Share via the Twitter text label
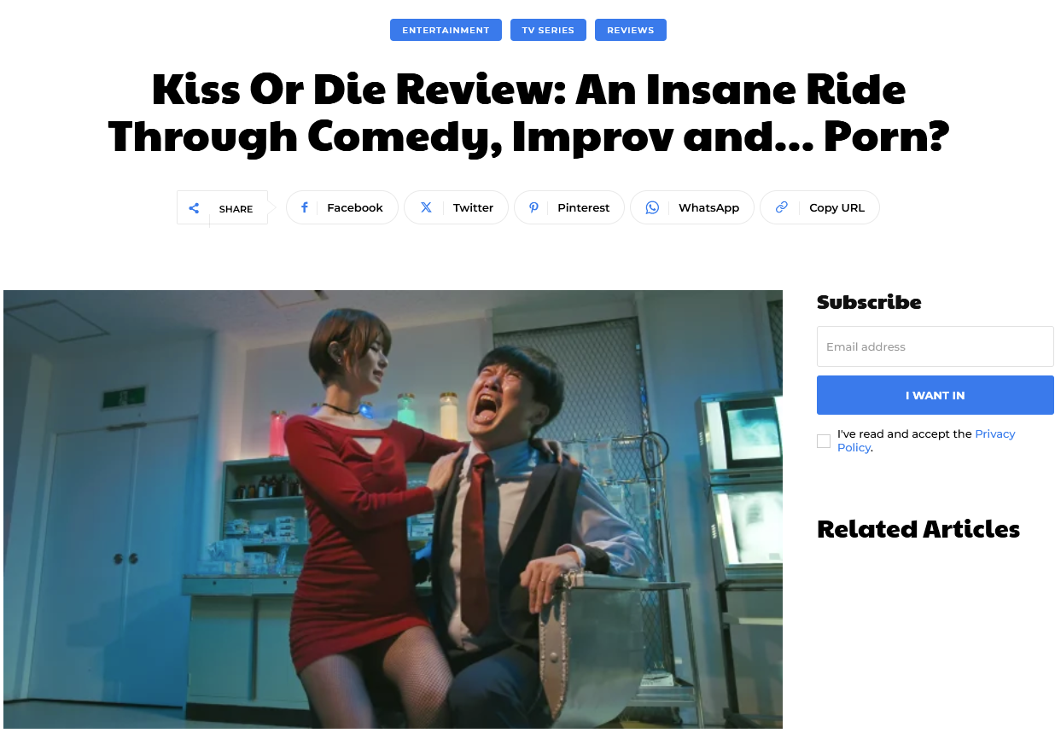1055x733 pixels. pos(473,207)
